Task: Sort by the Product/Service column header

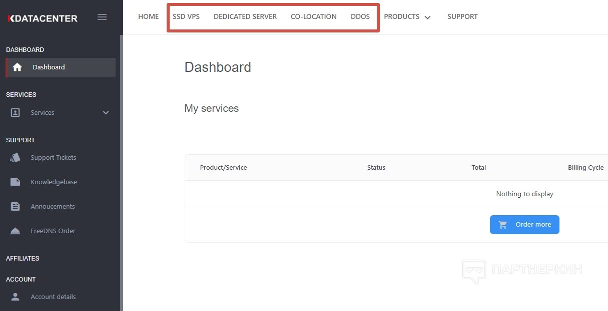Action: 223,168
